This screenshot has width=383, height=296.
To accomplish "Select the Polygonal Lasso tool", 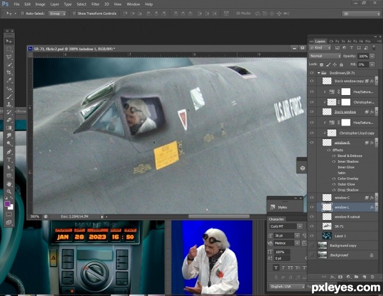I will pos(9,57).
